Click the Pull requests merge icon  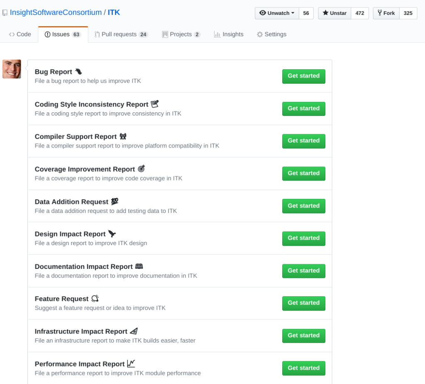[x=97, y=34]
